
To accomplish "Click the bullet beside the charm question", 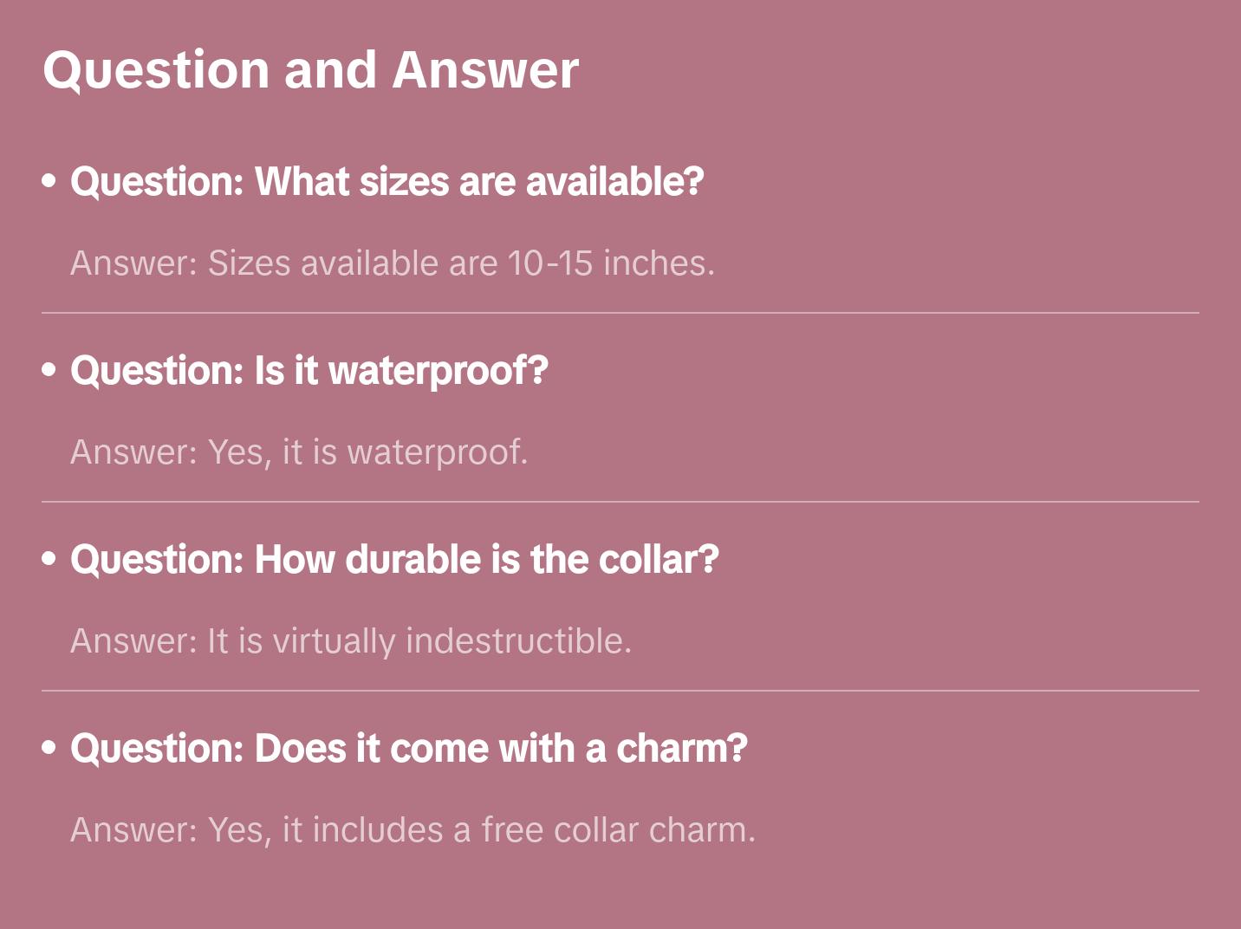I will (x=49, y=748).
